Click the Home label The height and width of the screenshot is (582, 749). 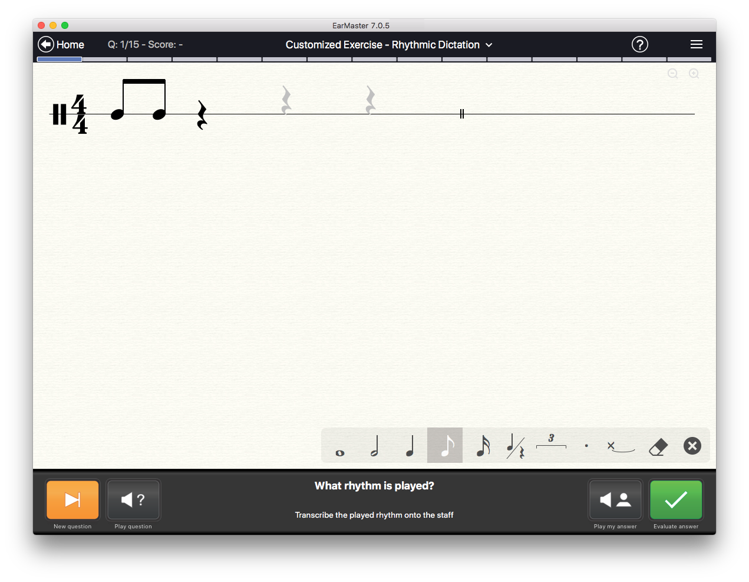pos(70,45)
